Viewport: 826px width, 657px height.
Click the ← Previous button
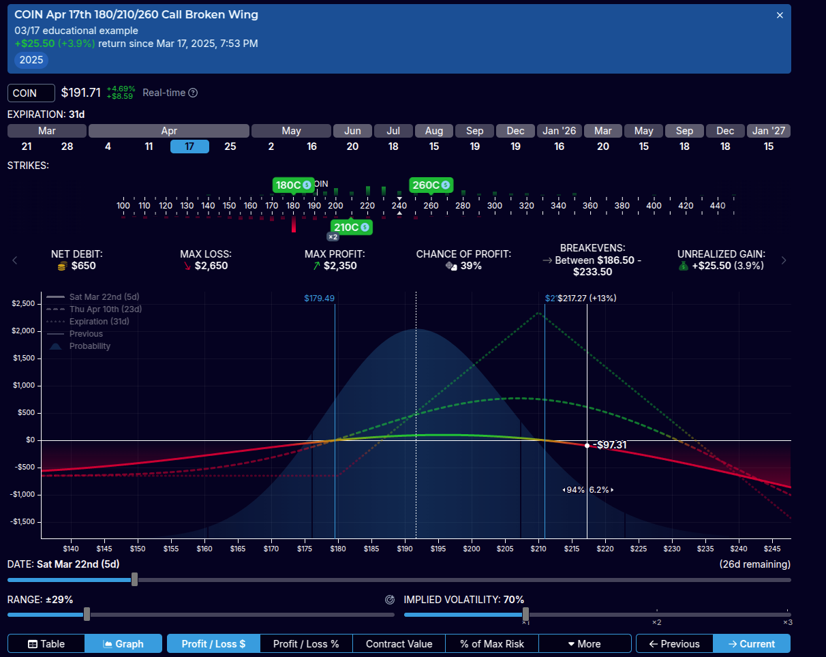click(674, 643)
